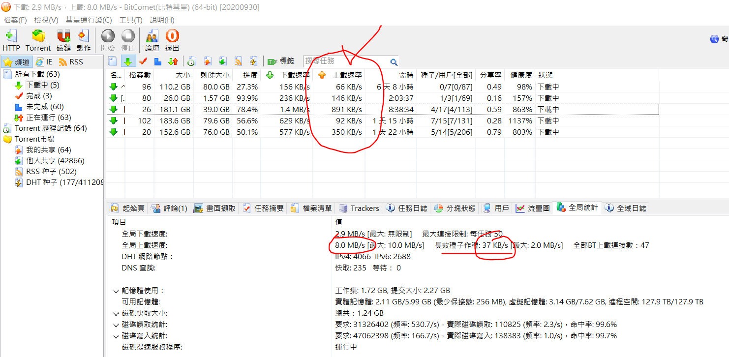Add a new HTTP download task
Viewport: 729px width, 357px height.
pyautogui.click(x=11, y=40)
